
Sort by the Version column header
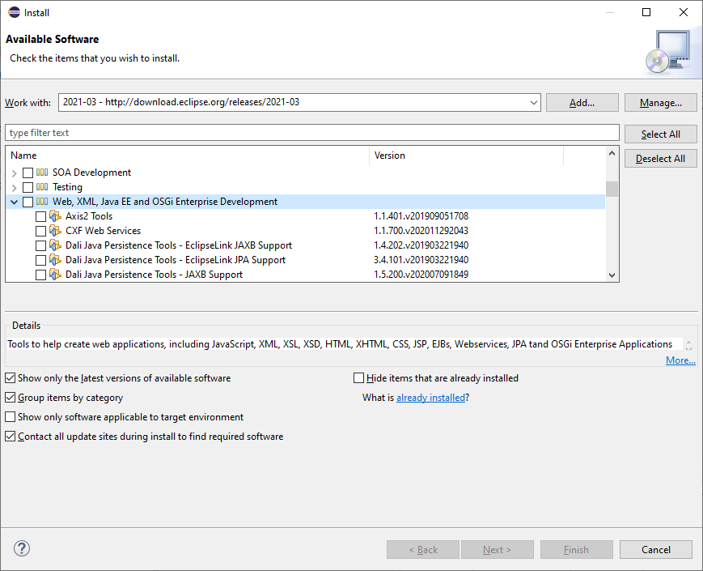pos(466,156)
